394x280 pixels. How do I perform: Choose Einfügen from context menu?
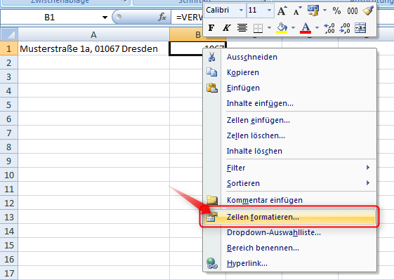(290, 88)
